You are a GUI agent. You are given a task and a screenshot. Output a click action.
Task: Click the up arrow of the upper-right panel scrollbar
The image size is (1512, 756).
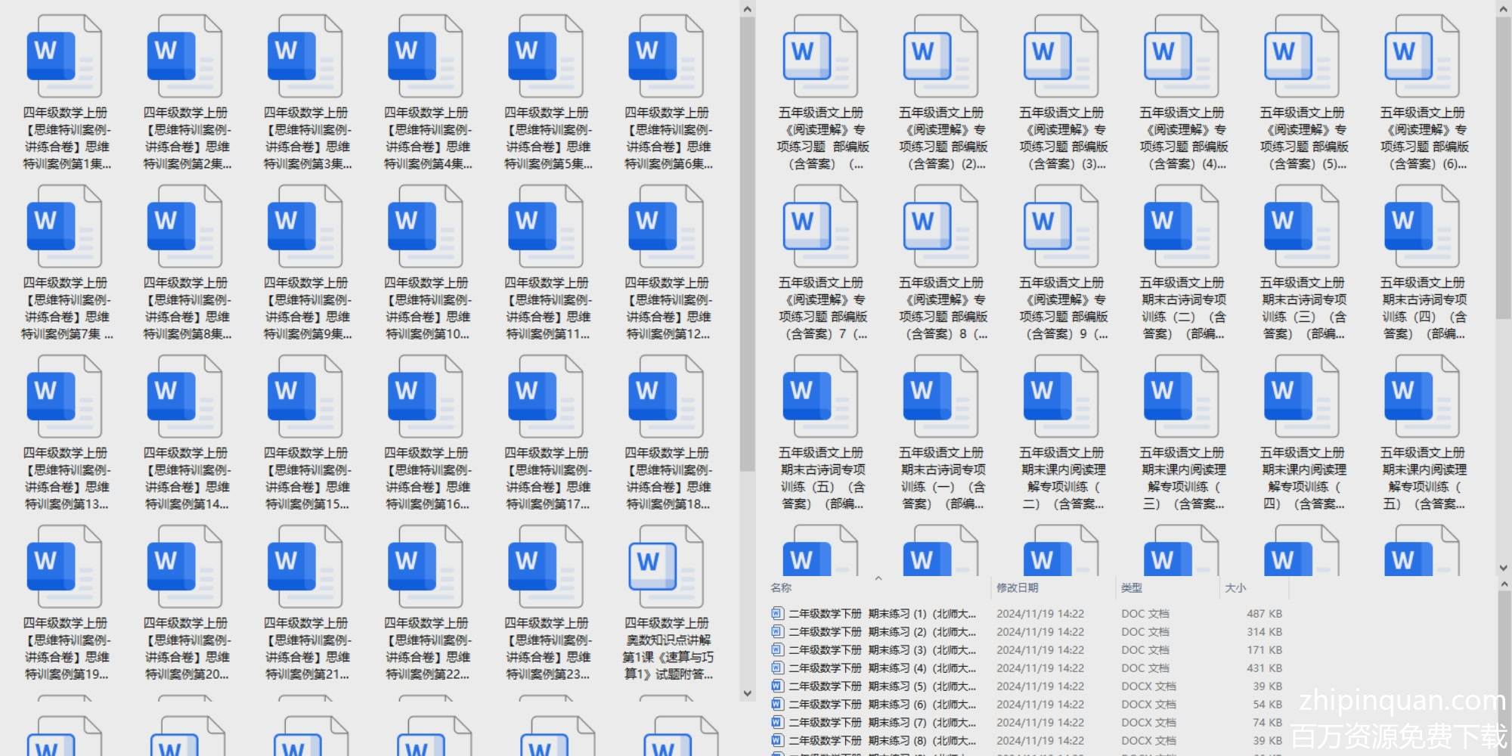pos(1503,9)
